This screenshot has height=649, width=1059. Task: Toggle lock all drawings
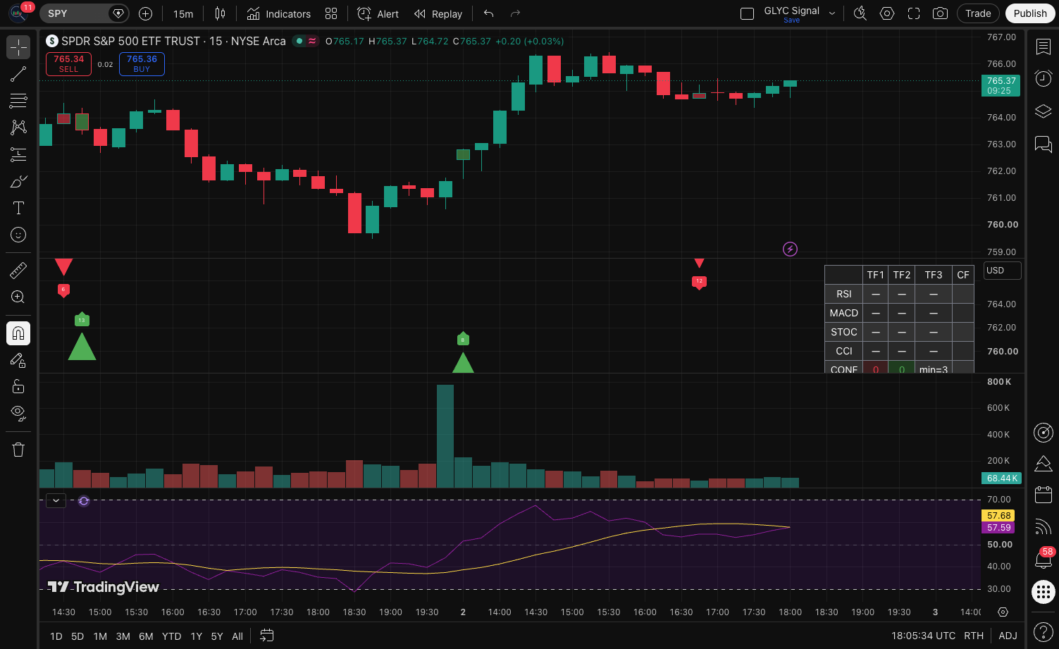(18, 386)
